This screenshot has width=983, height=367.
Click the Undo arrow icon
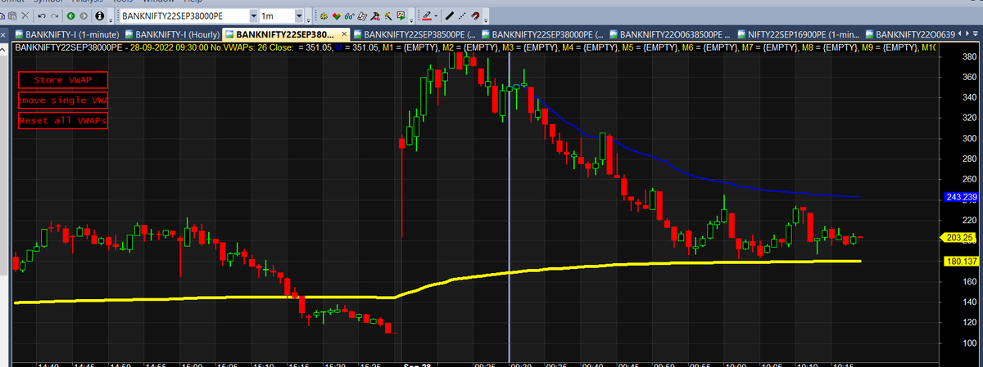tap(41, 16)
